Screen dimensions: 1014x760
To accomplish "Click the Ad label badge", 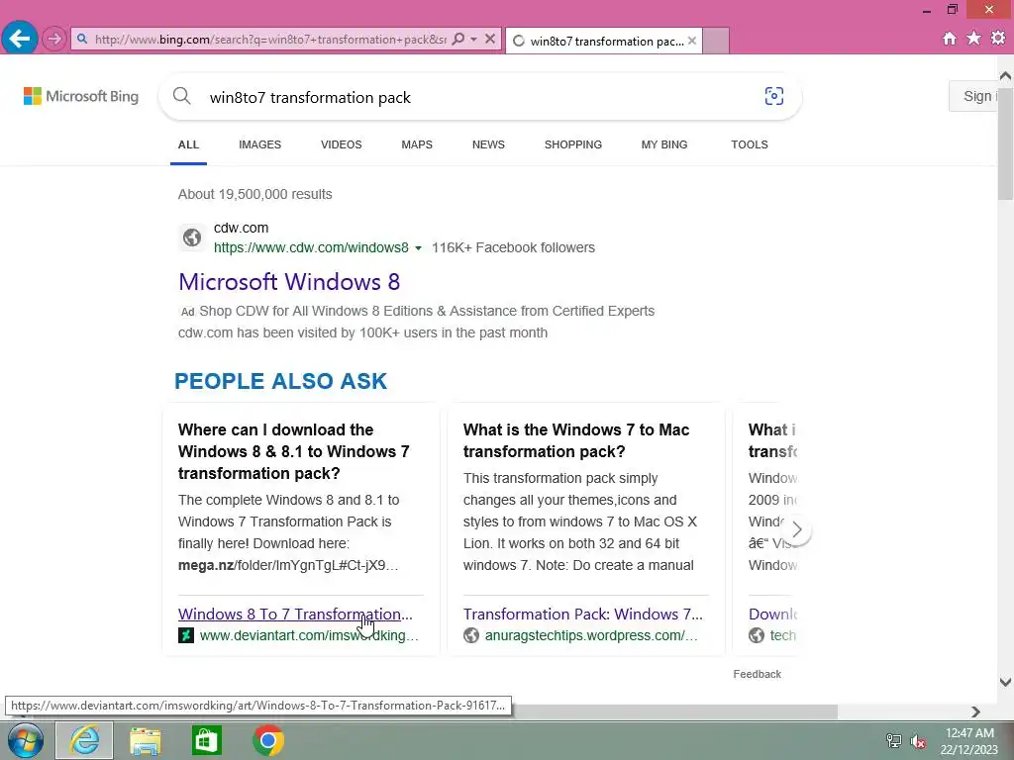I will (187, 312).
